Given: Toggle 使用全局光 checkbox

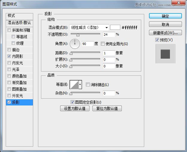Looking at the screenshot, I should (x=103, y=44).
